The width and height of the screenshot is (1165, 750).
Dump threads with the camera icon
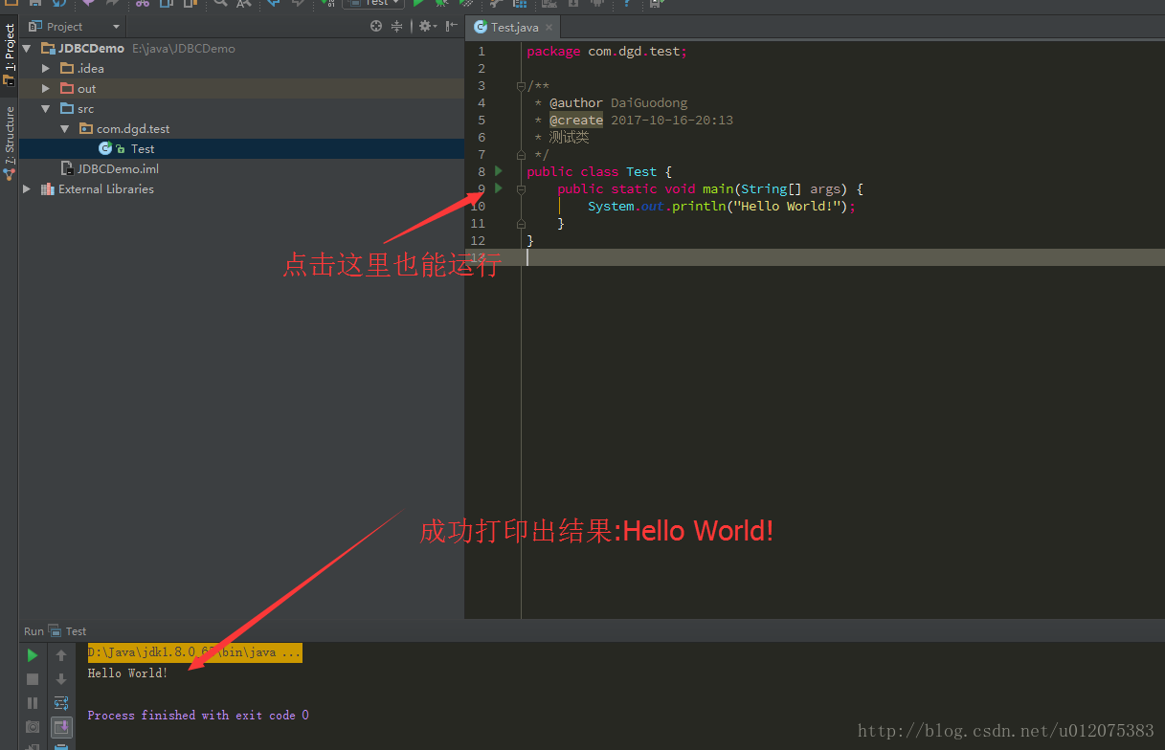coord(33,727)
